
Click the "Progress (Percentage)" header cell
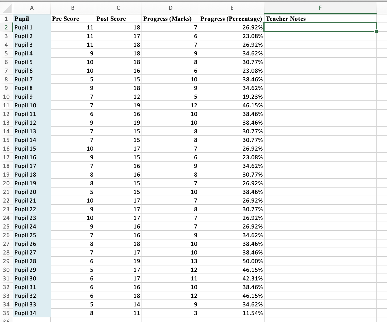[231, 19]
